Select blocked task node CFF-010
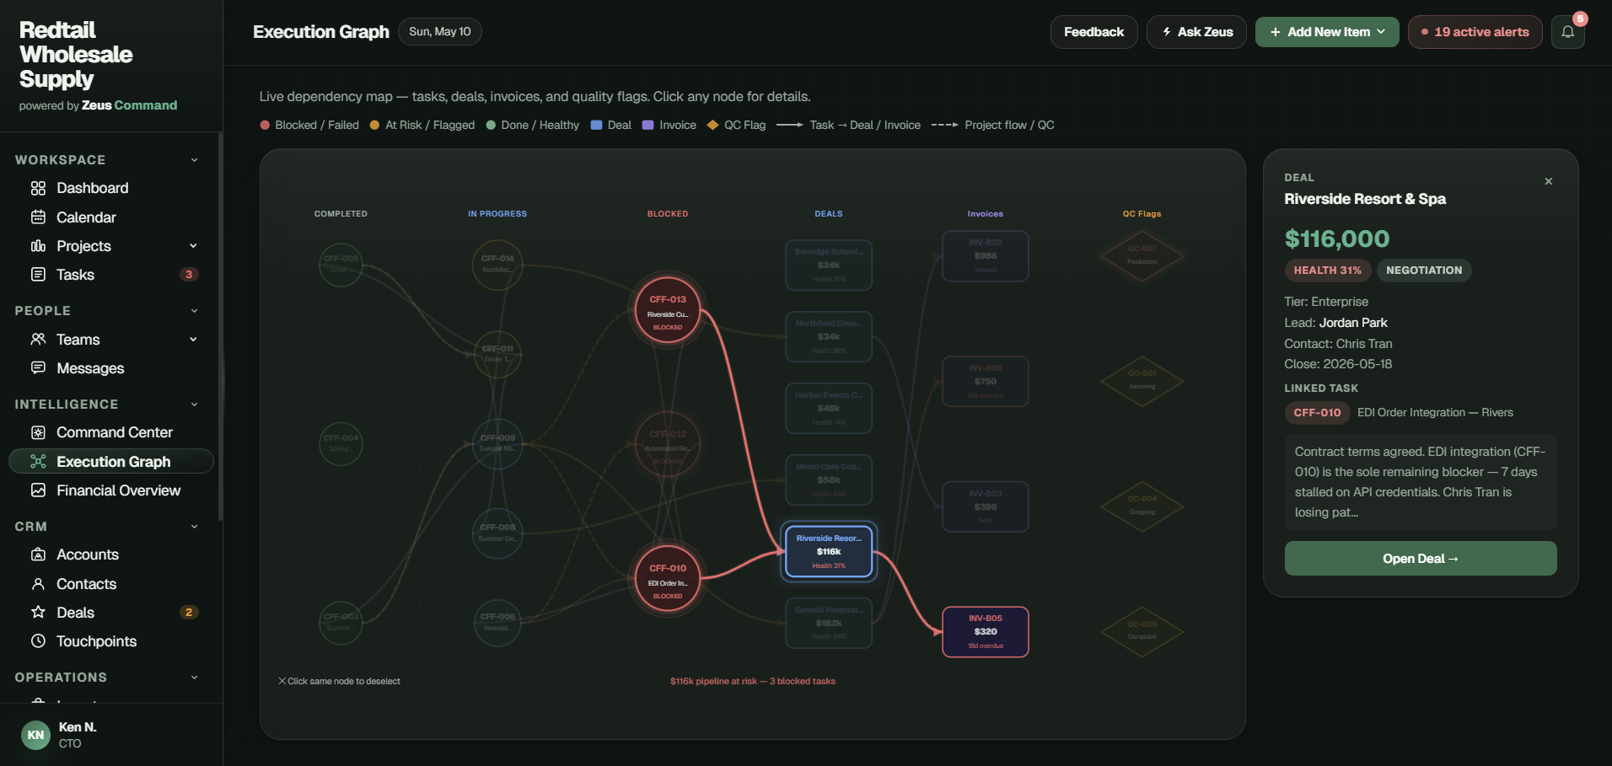The width and height of the screenshot is (1612, 766). [x=668, y=579]
